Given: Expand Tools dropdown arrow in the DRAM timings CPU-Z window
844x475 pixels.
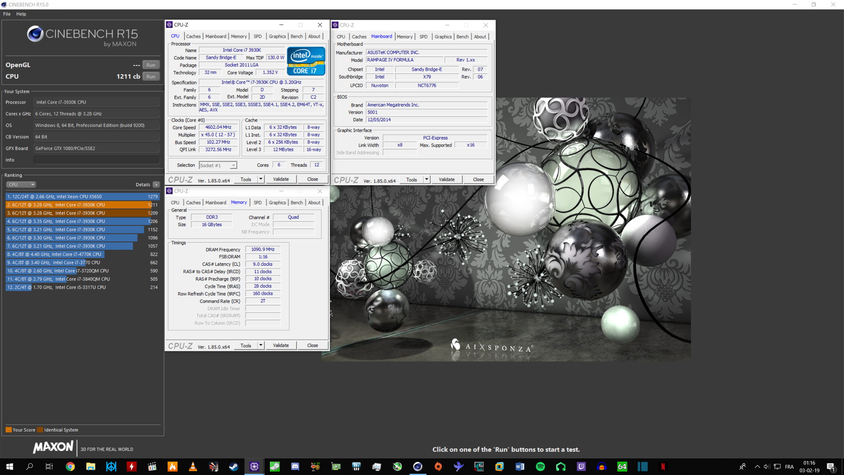Looking at the screenshot, I should (x=261, y=346).
